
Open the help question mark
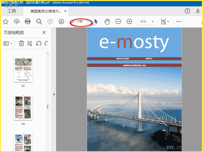pyautogui.click(x=187, y=11)
